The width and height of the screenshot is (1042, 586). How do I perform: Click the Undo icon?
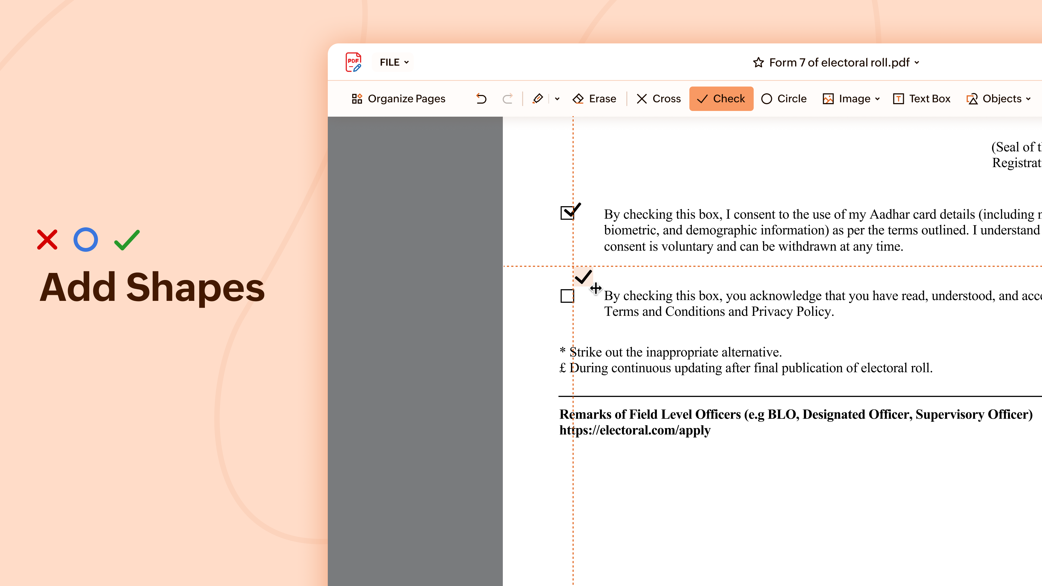tap(481, 98)
